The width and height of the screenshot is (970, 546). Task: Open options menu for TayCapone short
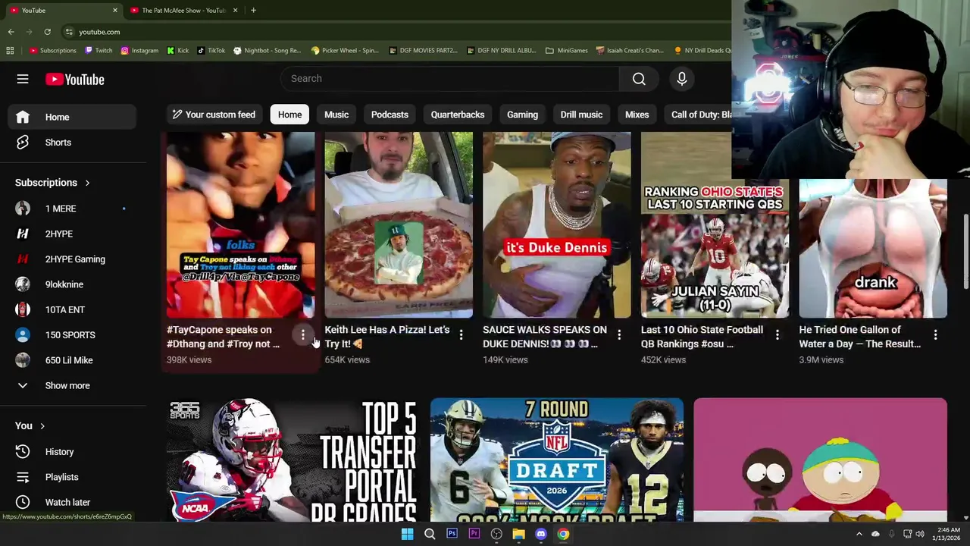tap(302, 334)
